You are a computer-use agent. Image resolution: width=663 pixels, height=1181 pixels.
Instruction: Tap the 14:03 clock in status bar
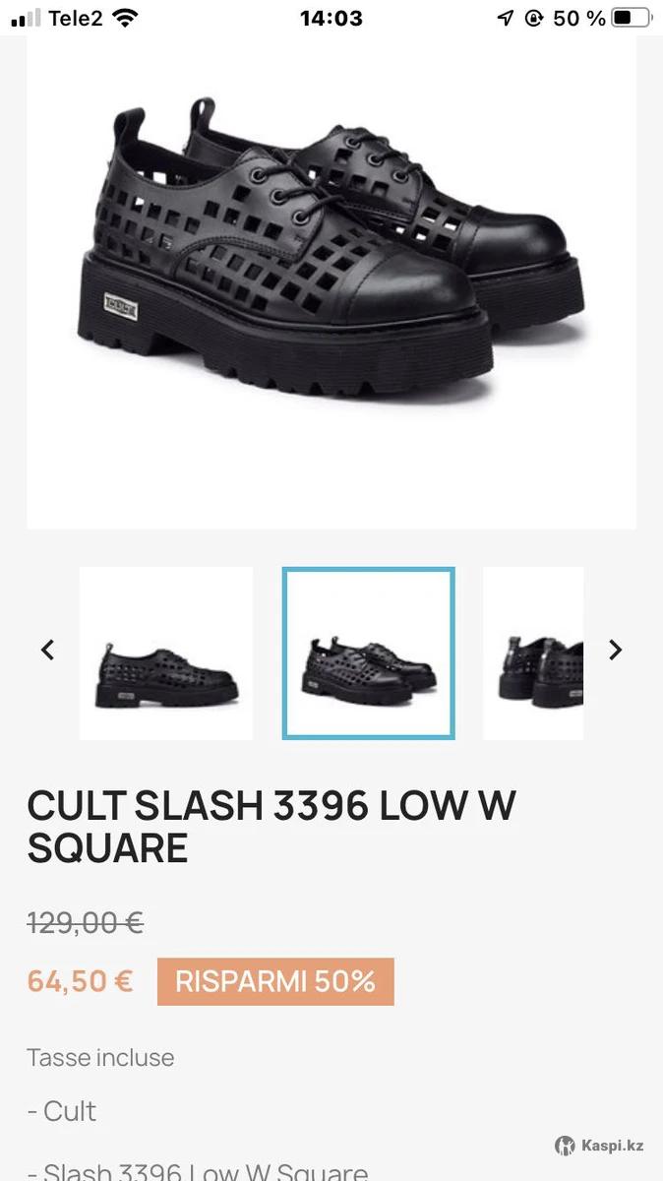coord(331,18)
